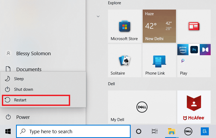The width and height of the screenshot is (216, 138).
Task: Open the New Delhi weather tile
Action: pos(159,26)
